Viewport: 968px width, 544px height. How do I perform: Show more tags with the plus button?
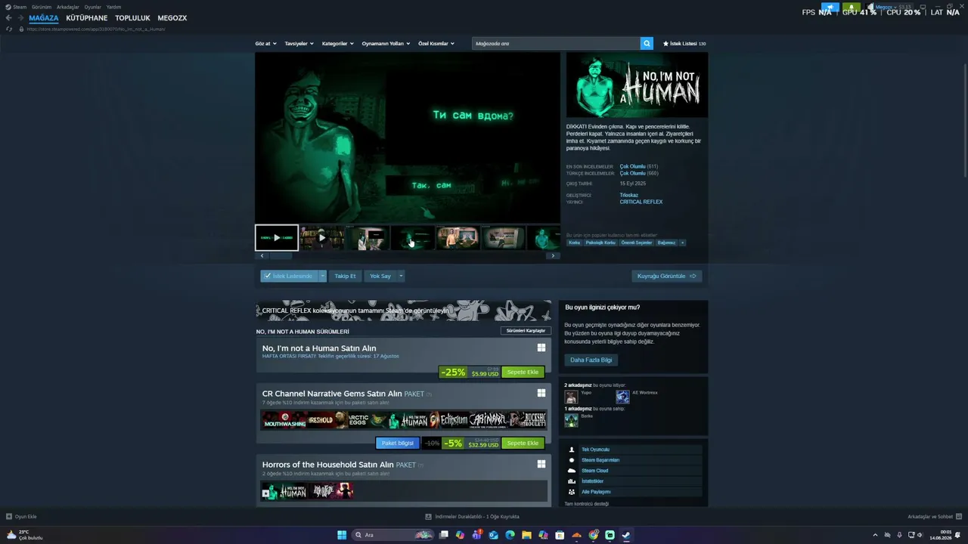point(682,243)
